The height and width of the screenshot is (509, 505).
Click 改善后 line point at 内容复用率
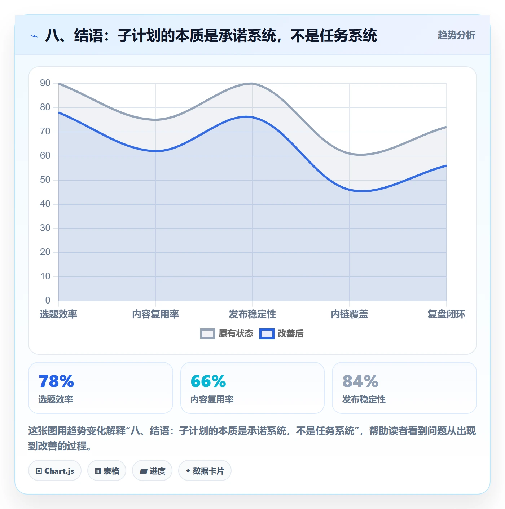[155, 151]
